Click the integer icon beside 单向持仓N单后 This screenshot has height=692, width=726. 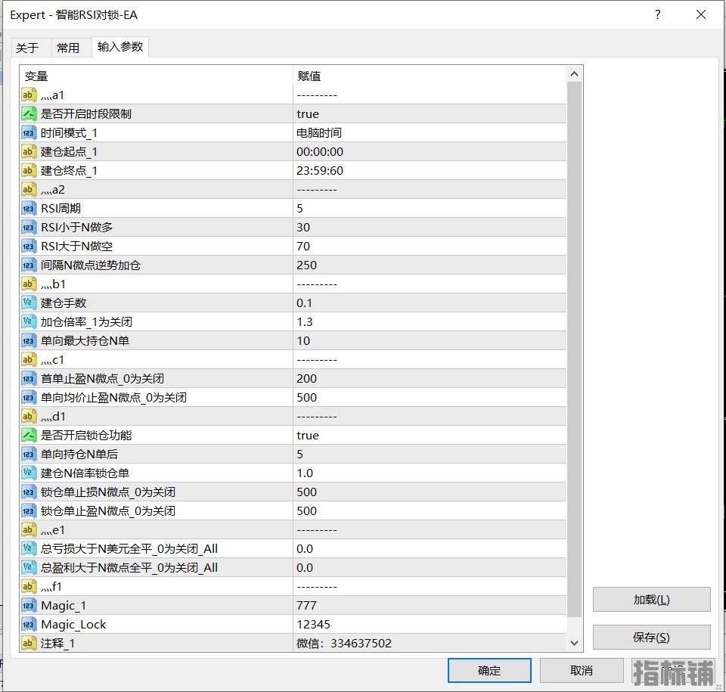pos(29,454)
